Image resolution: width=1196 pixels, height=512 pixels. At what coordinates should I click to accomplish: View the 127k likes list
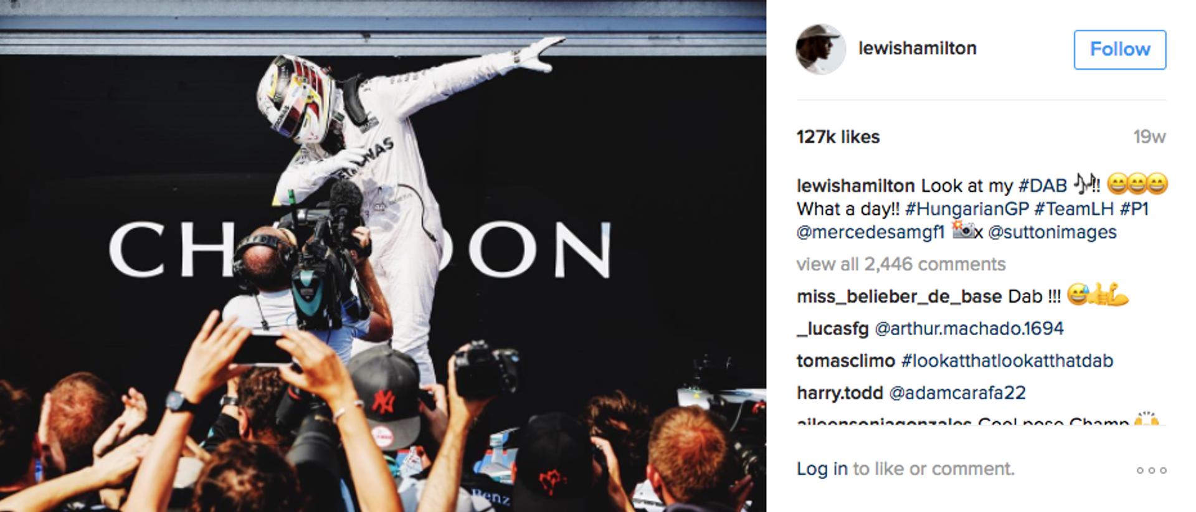coord(838,137)
